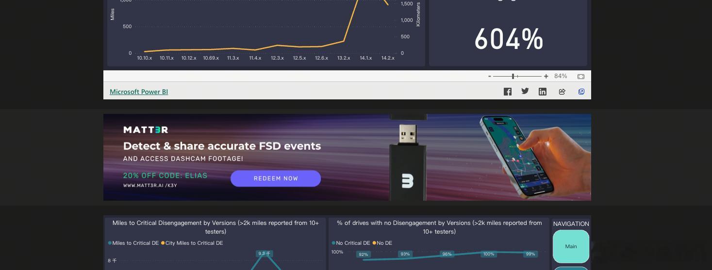The image size is (712, 270).
Task: Open the report in full-screen mode
Action: tap(581, 92)
